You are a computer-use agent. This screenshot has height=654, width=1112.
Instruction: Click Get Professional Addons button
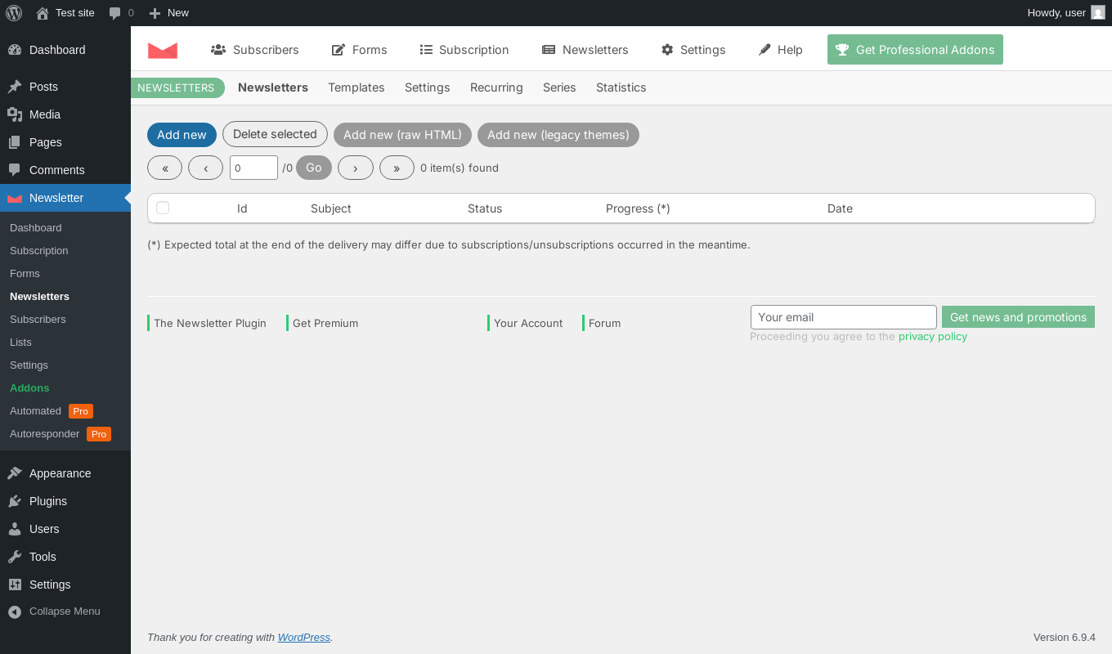[915, 50]
